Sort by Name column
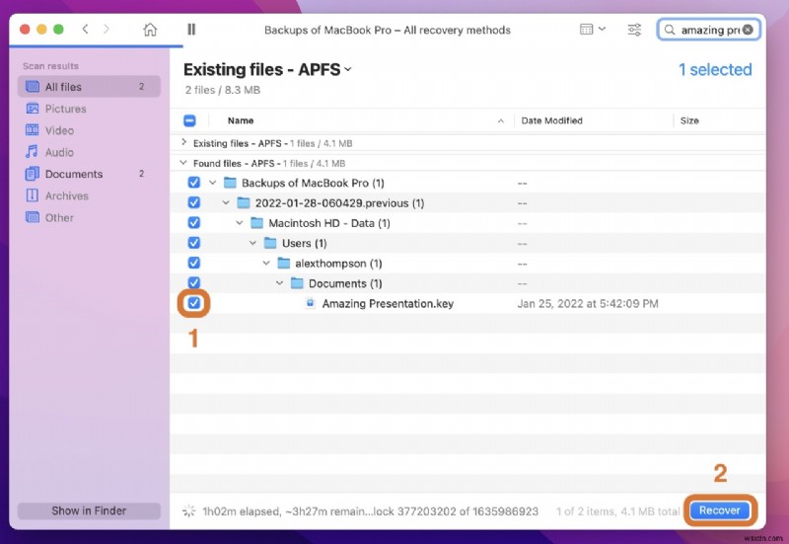This screenshot has width=789, height=544. pyautogui.click(x=240, y=120)
